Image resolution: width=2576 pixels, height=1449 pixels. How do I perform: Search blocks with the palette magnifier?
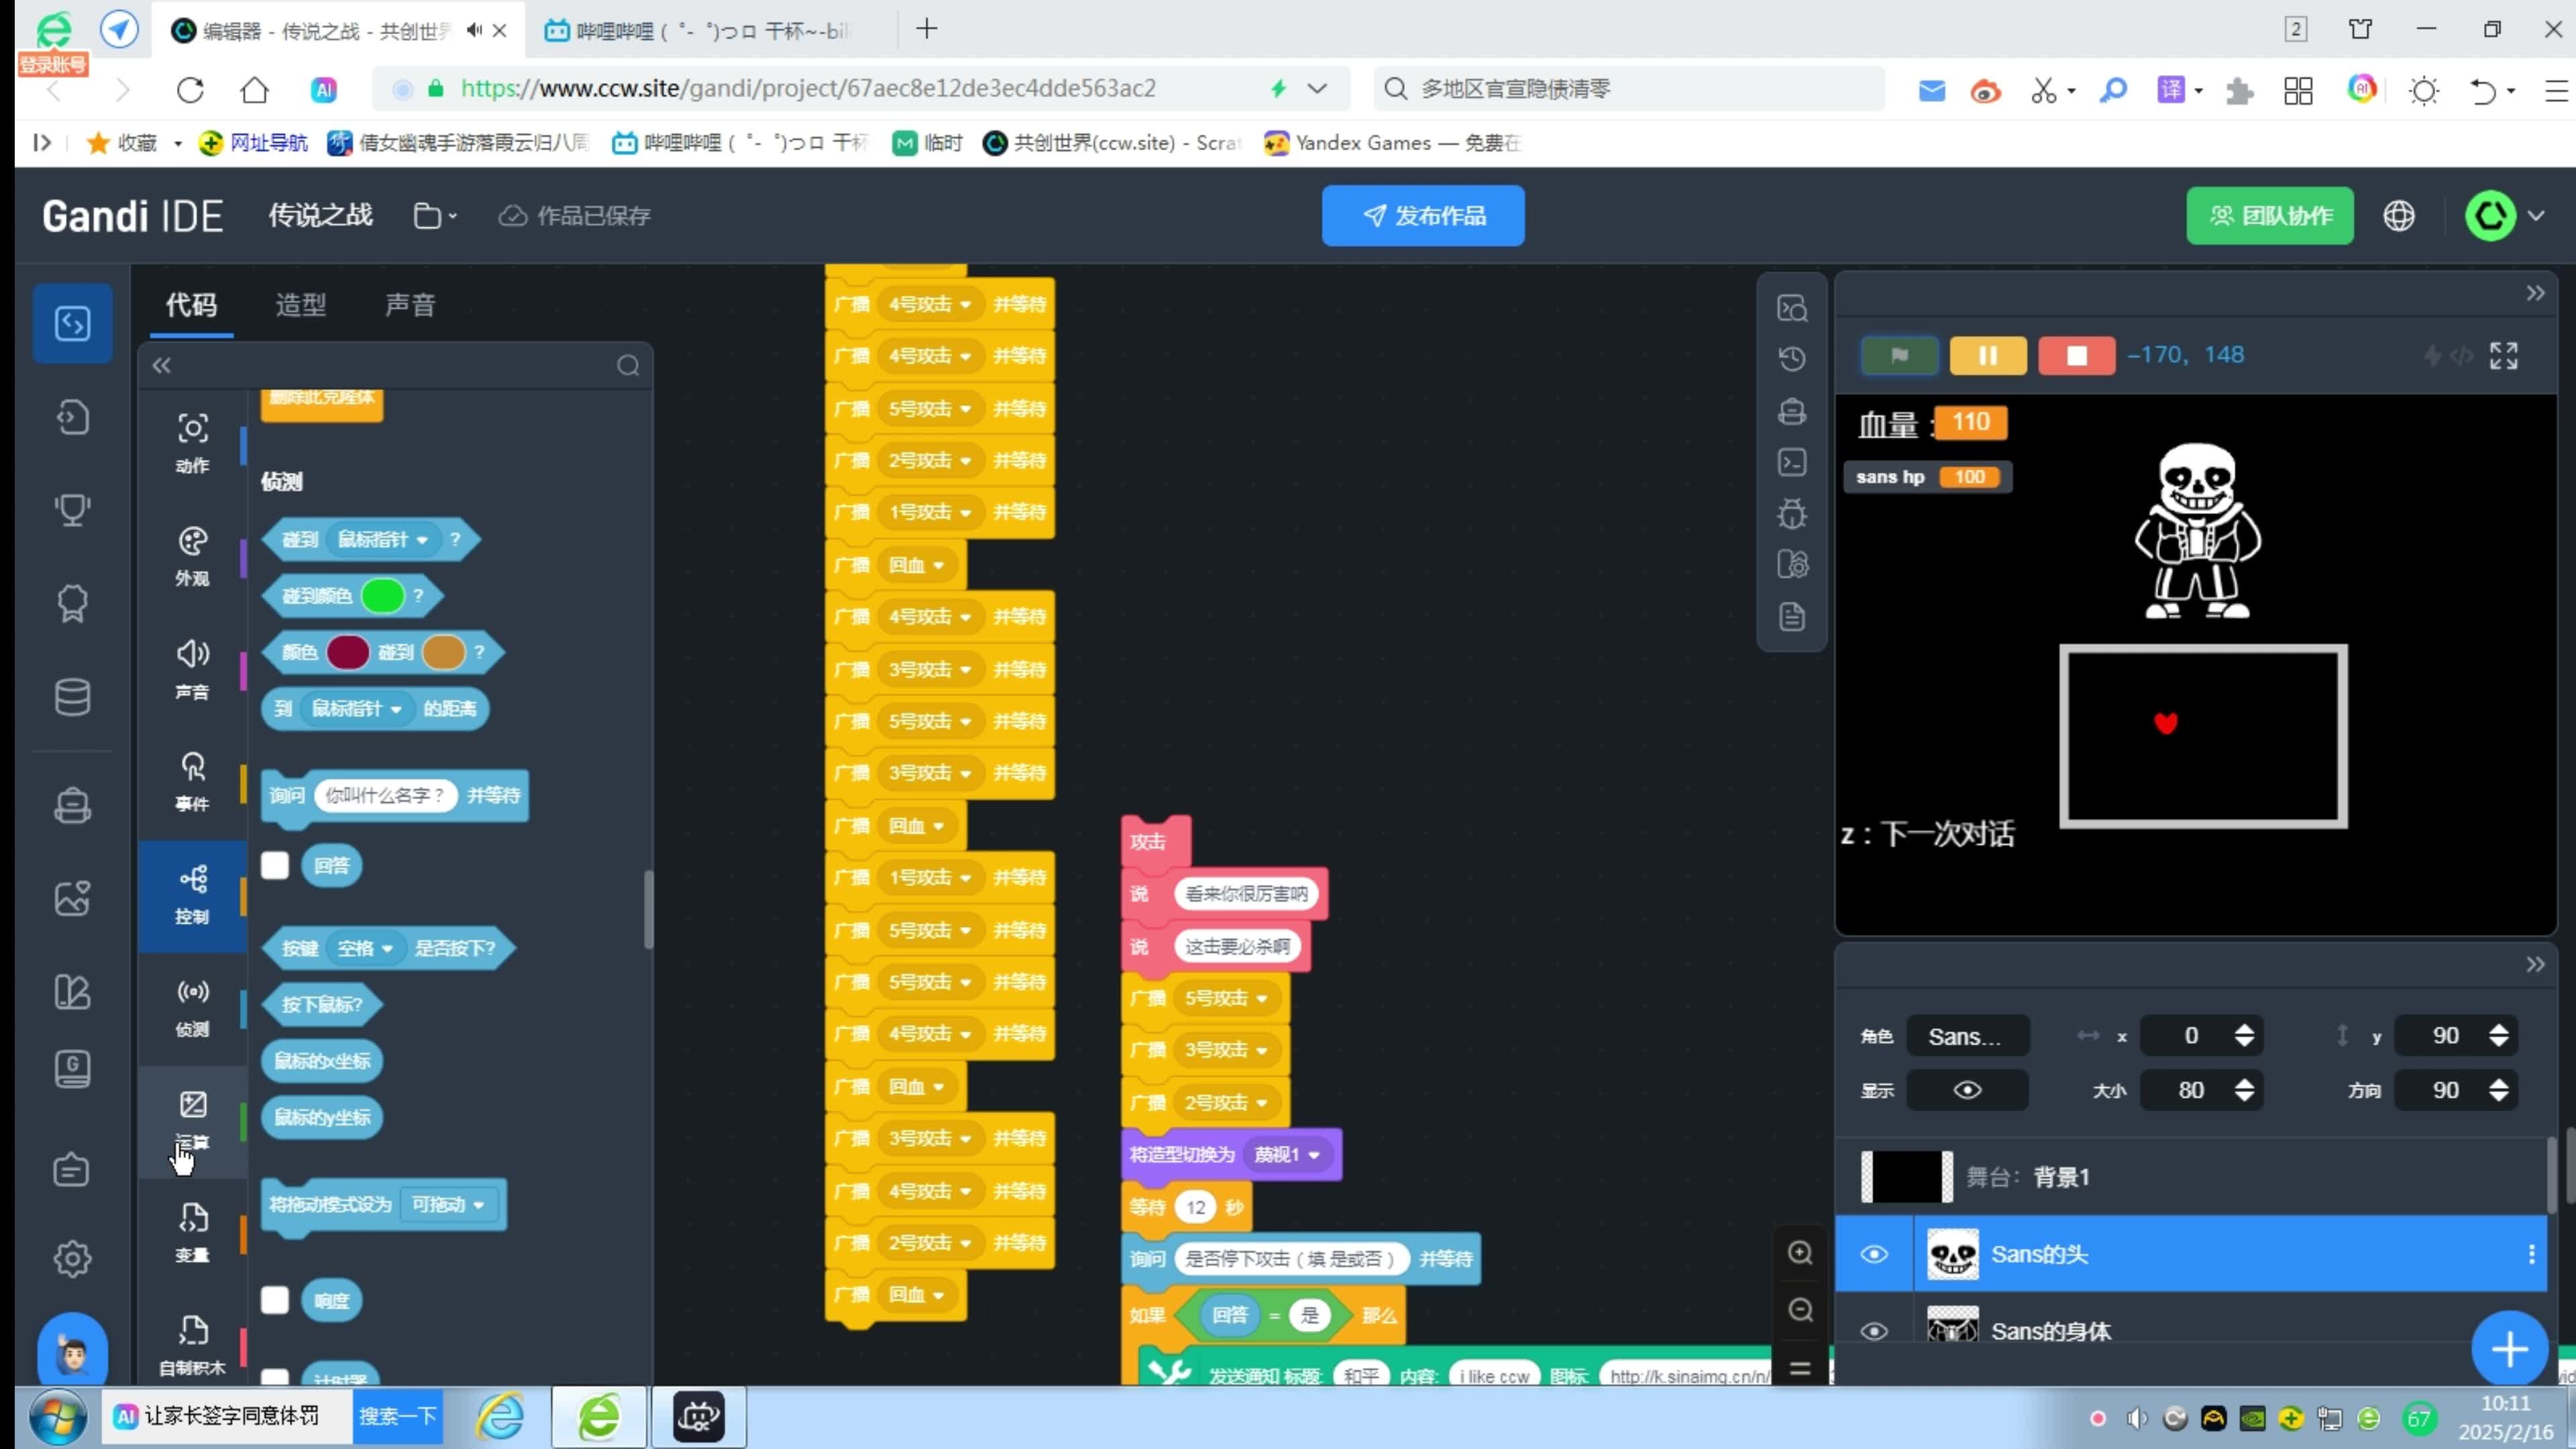pyautogui.click(x=628, y=366)
